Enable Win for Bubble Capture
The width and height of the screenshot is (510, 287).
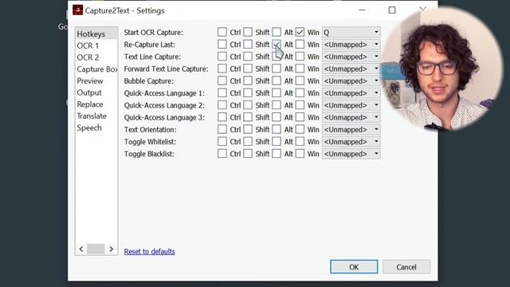300,81
